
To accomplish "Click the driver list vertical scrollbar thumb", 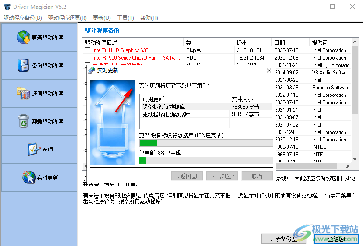I will click(x=355, y=80).
